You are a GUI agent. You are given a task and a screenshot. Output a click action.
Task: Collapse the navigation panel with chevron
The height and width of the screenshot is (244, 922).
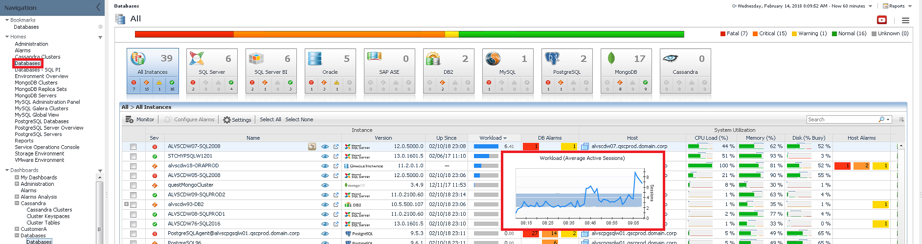(98, 7)
